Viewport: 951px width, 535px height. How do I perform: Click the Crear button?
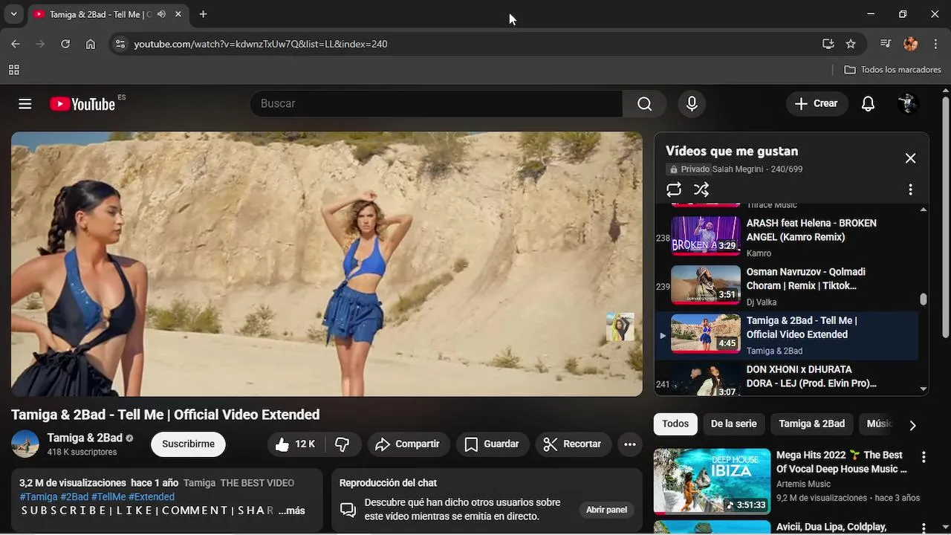[x=816, y=104]
